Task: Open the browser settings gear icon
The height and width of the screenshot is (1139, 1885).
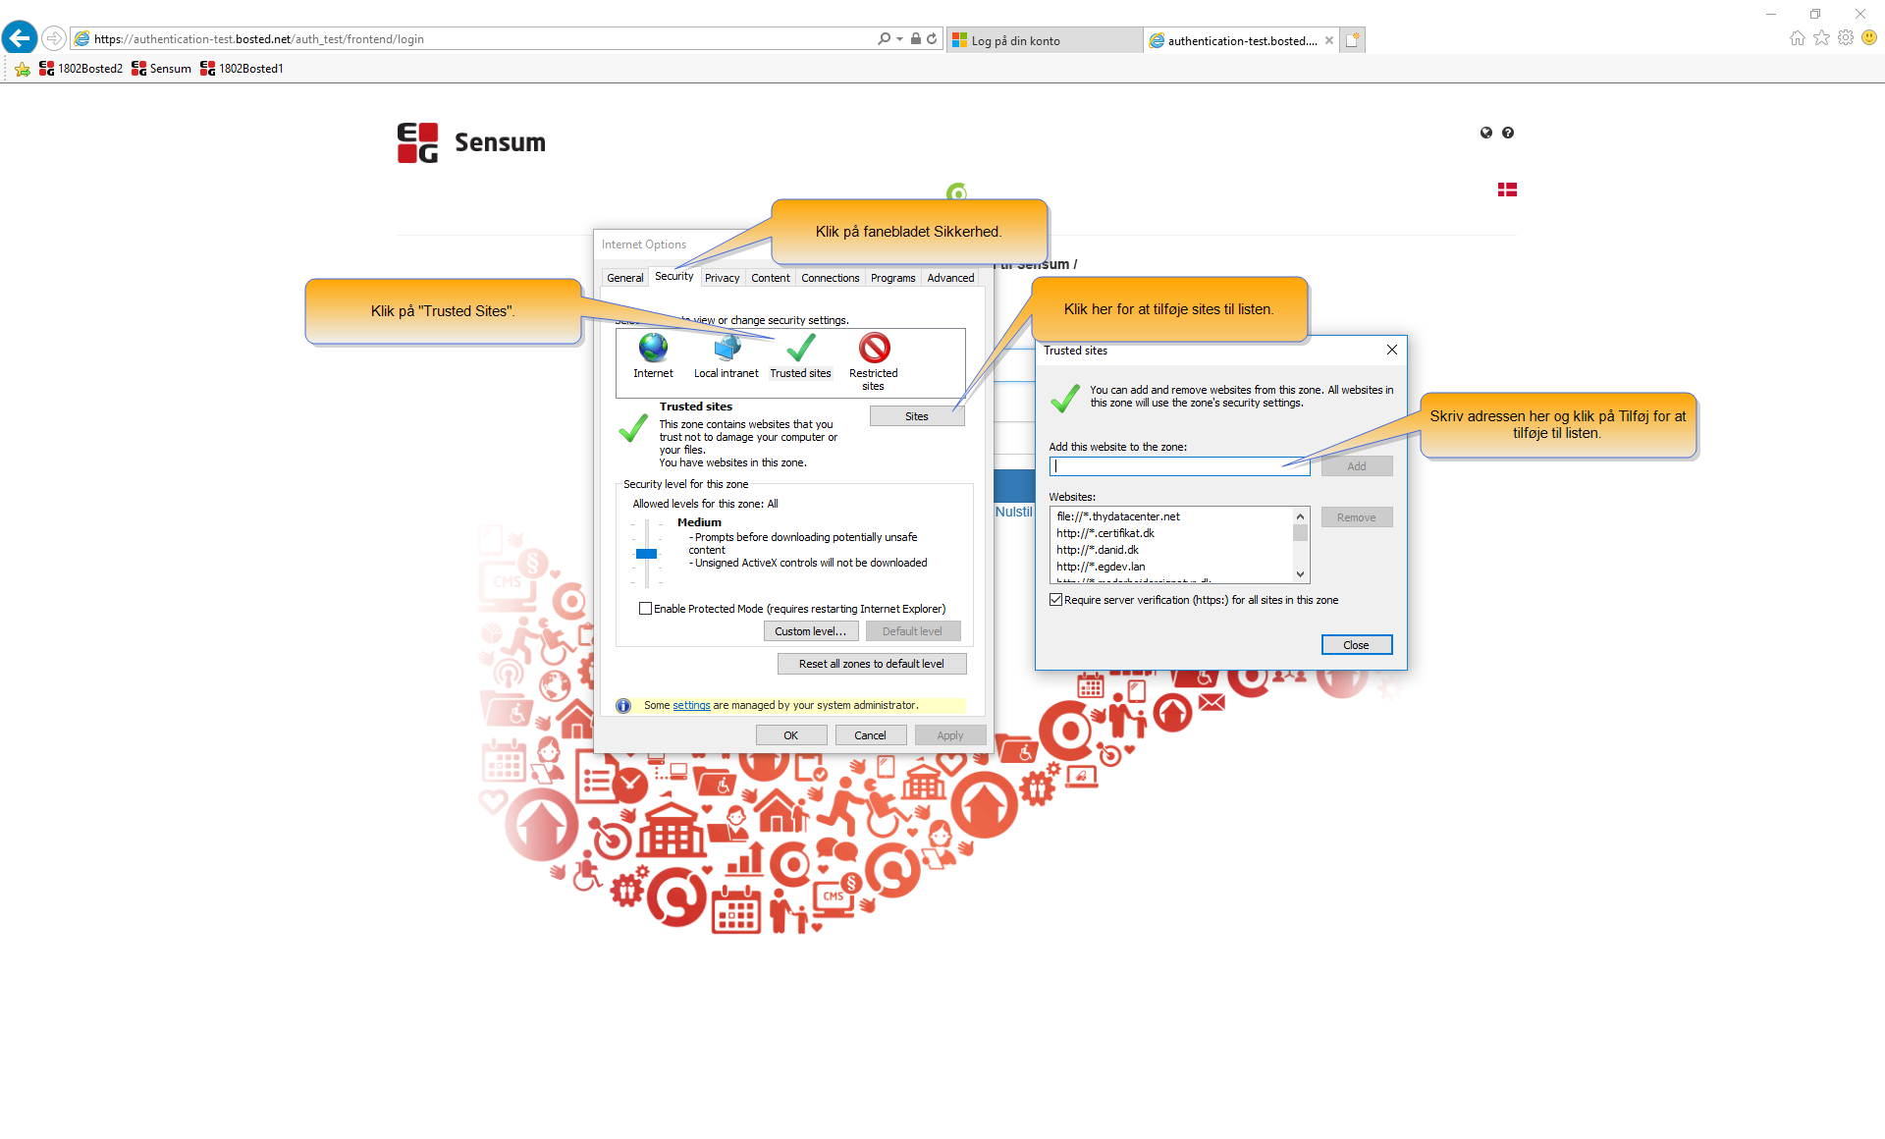Action: [x=1847, y=37]
